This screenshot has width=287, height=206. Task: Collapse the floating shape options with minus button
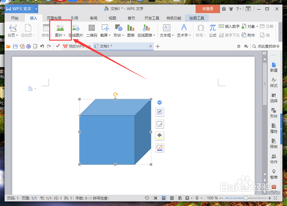[159, 103]
